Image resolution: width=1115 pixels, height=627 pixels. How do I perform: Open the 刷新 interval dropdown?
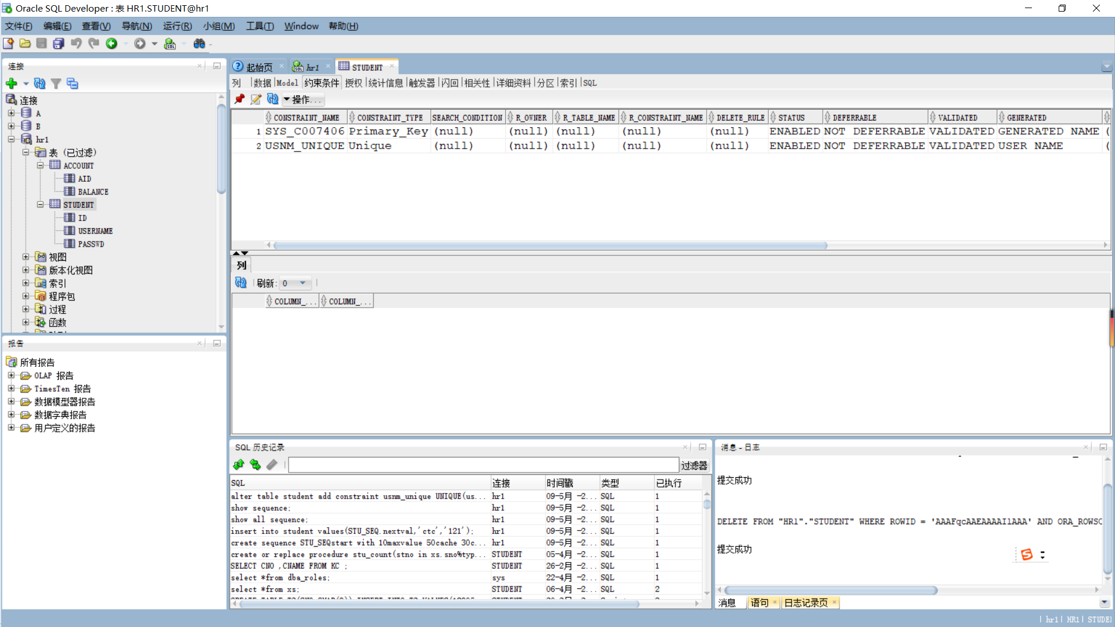point(303,283)
